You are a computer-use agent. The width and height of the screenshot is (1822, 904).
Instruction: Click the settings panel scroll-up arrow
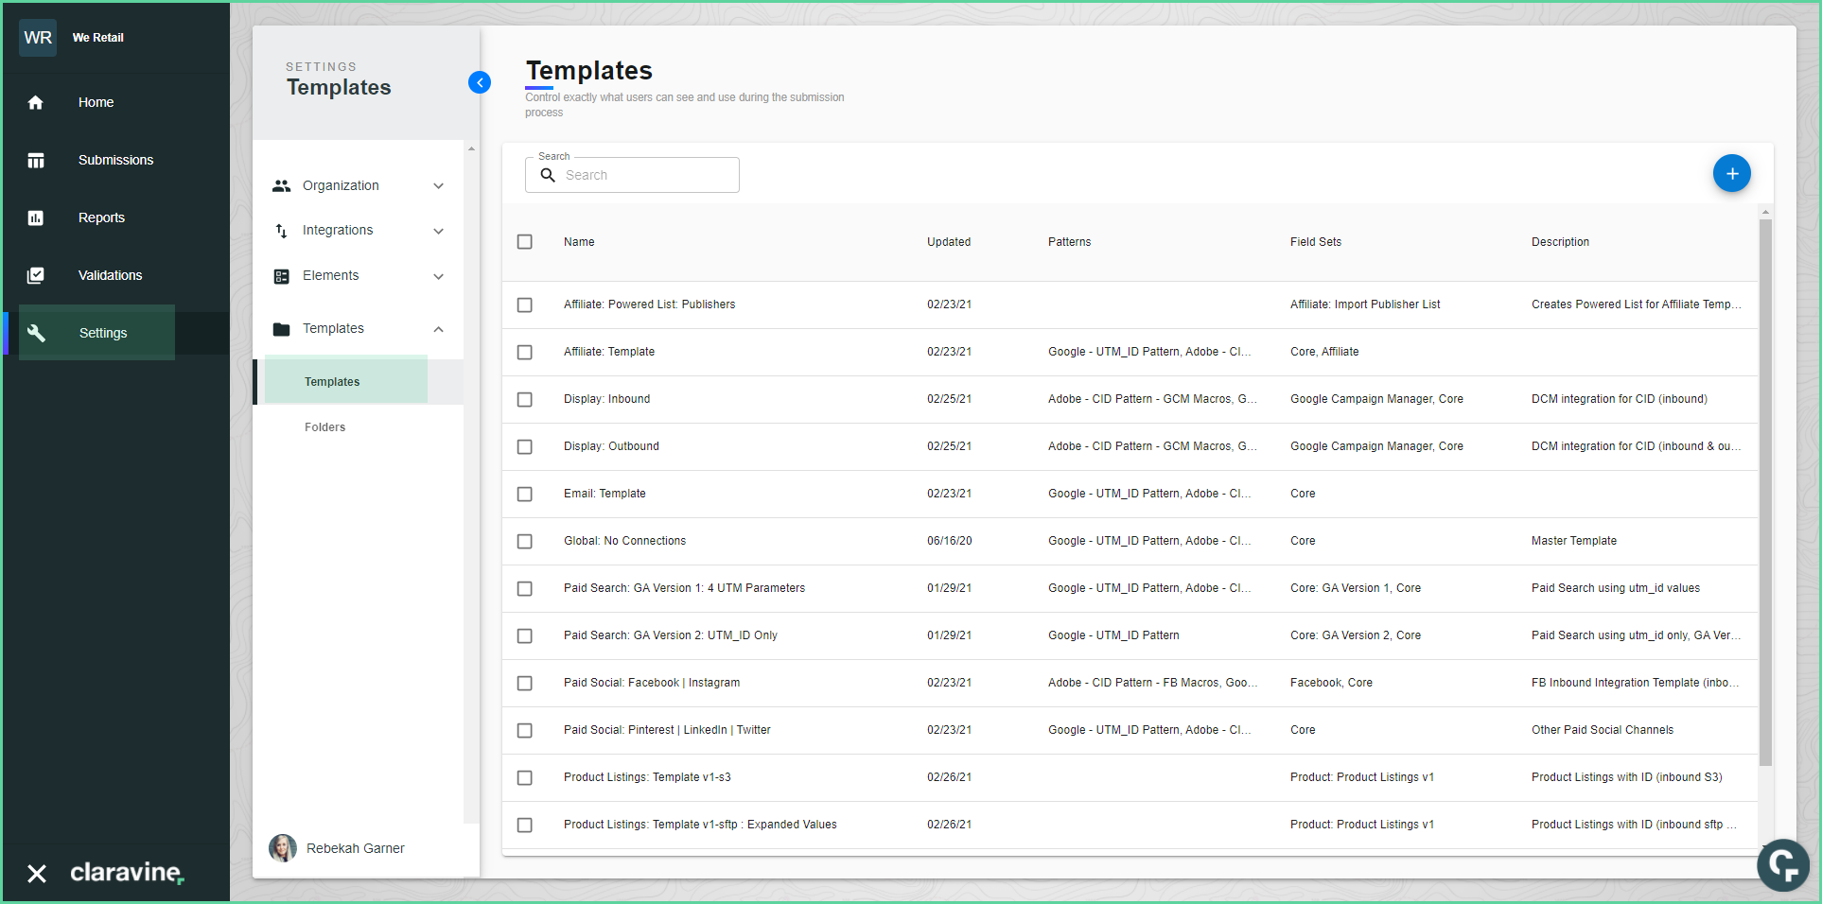tap(471, 148)
